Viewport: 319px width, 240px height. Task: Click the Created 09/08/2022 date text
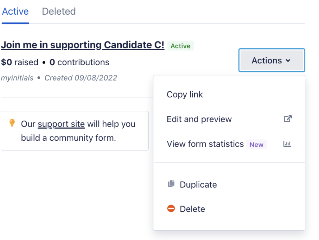point(81,78)
